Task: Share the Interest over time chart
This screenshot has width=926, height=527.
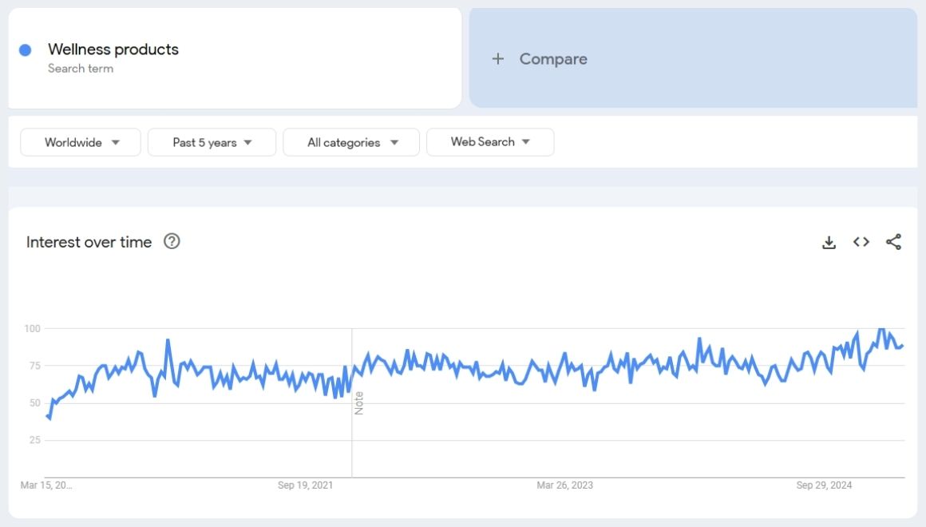Action: [x=893, y=242]
